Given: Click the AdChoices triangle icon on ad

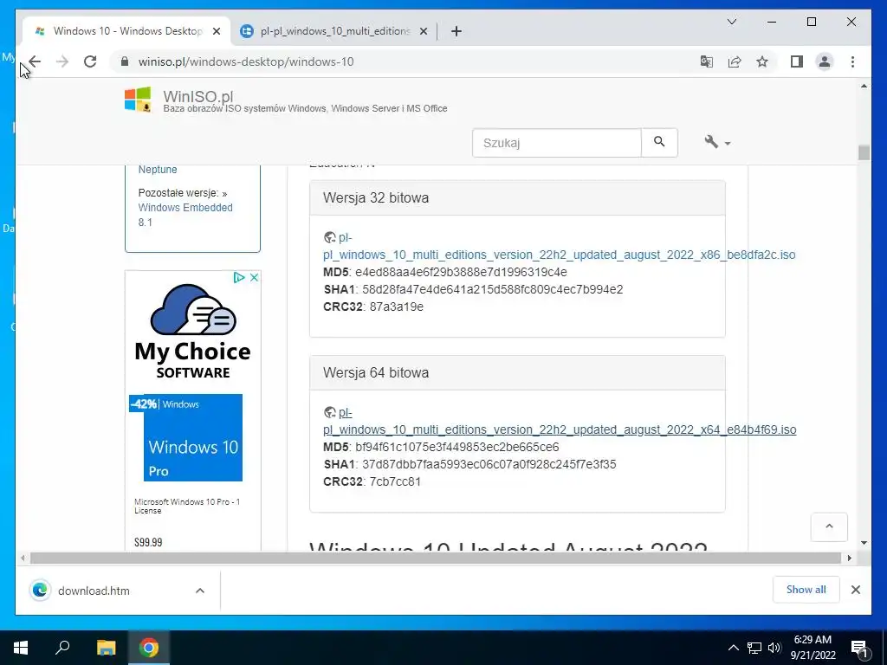Looking at the screenshot, I should (x=239, y=277).
